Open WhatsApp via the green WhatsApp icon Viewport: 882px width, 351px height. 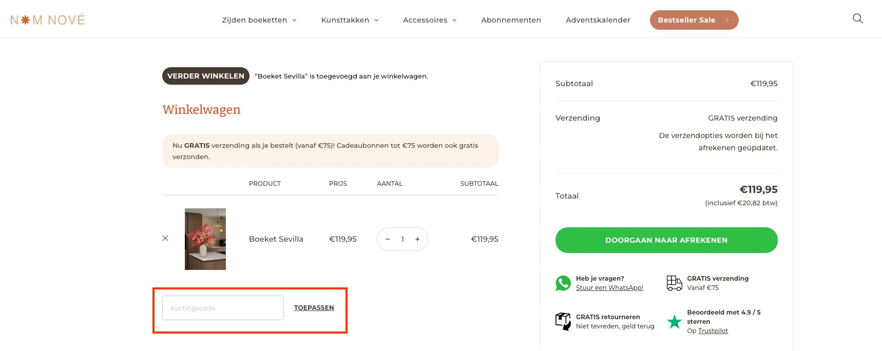563,283
